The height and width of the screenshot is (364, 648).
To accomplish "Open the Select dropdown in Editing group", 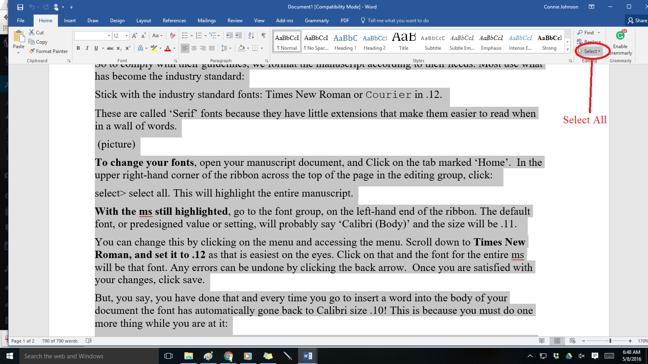I will pyautogui.click(x=592, y=51).
